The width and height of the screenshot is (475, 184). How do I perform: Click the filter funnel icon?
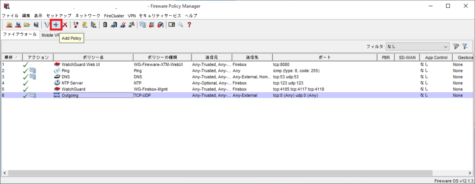tap(456, 47)
